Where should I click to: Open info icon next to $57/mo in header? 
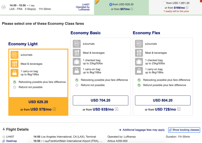click(132, 9)
